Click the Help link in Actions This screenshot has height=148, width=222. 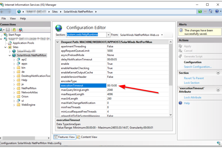pos(187,103)
